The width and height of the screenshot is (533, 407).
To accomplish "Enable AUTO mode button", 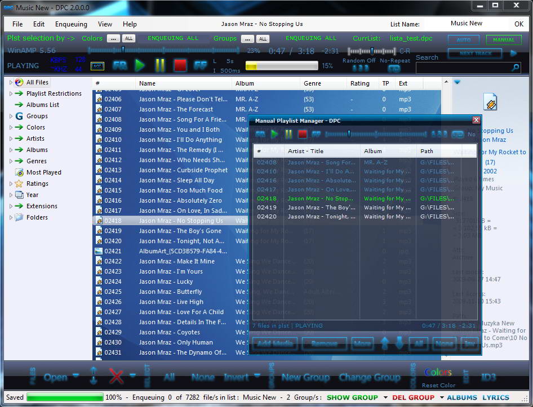I will click(x=464, y=40).
